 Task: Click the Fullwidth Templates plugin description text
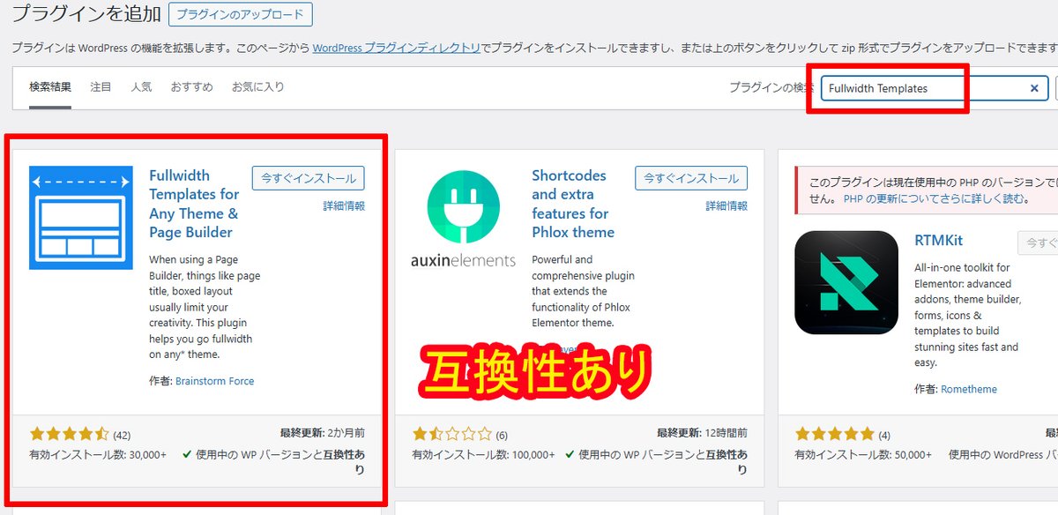pyautogui.click(x=205, y=307)
